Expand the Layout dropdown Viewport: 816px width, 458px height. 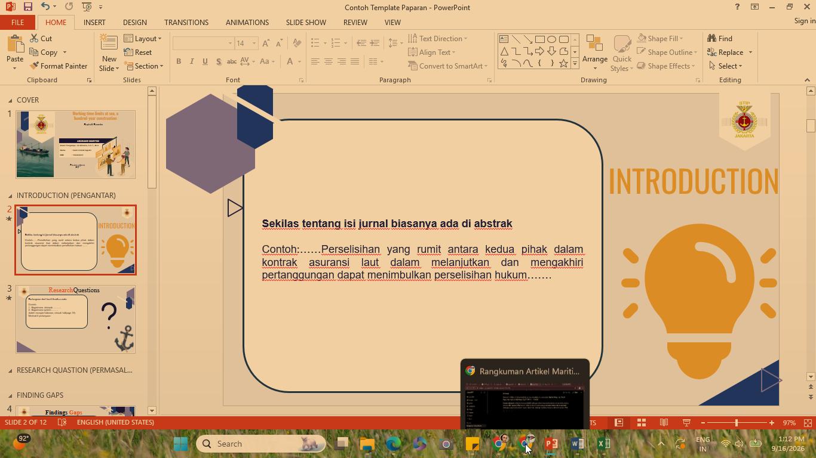click(143, 38)
